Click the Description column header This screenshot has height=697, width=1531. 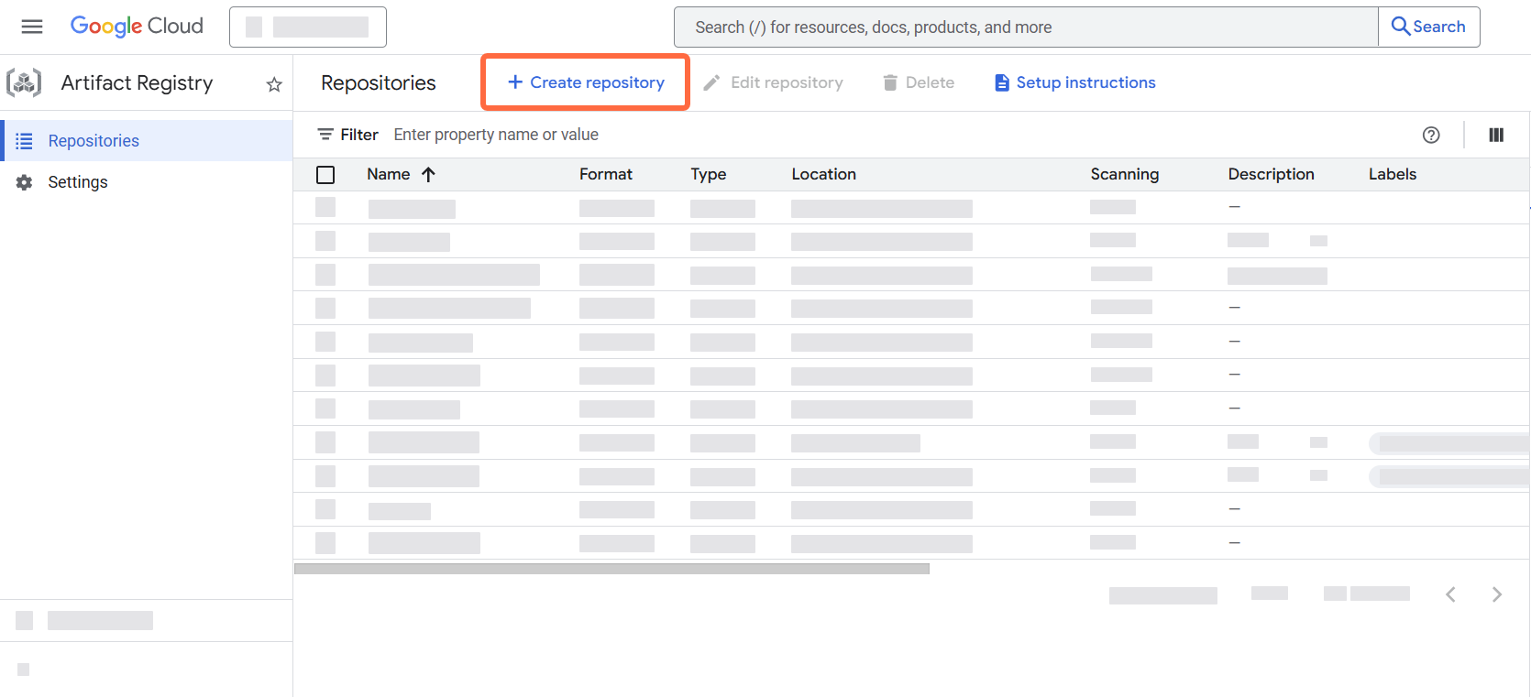point(1272,174)
